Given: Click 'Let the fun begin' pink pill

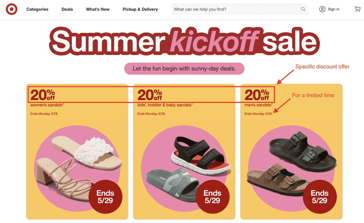Looking at the screenshot, I should 184,69.
